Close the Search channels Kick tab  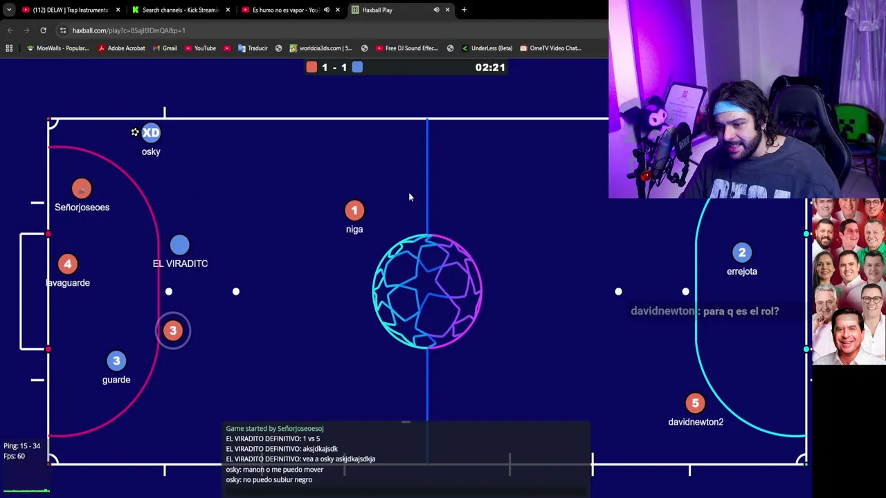coord(228,10)
